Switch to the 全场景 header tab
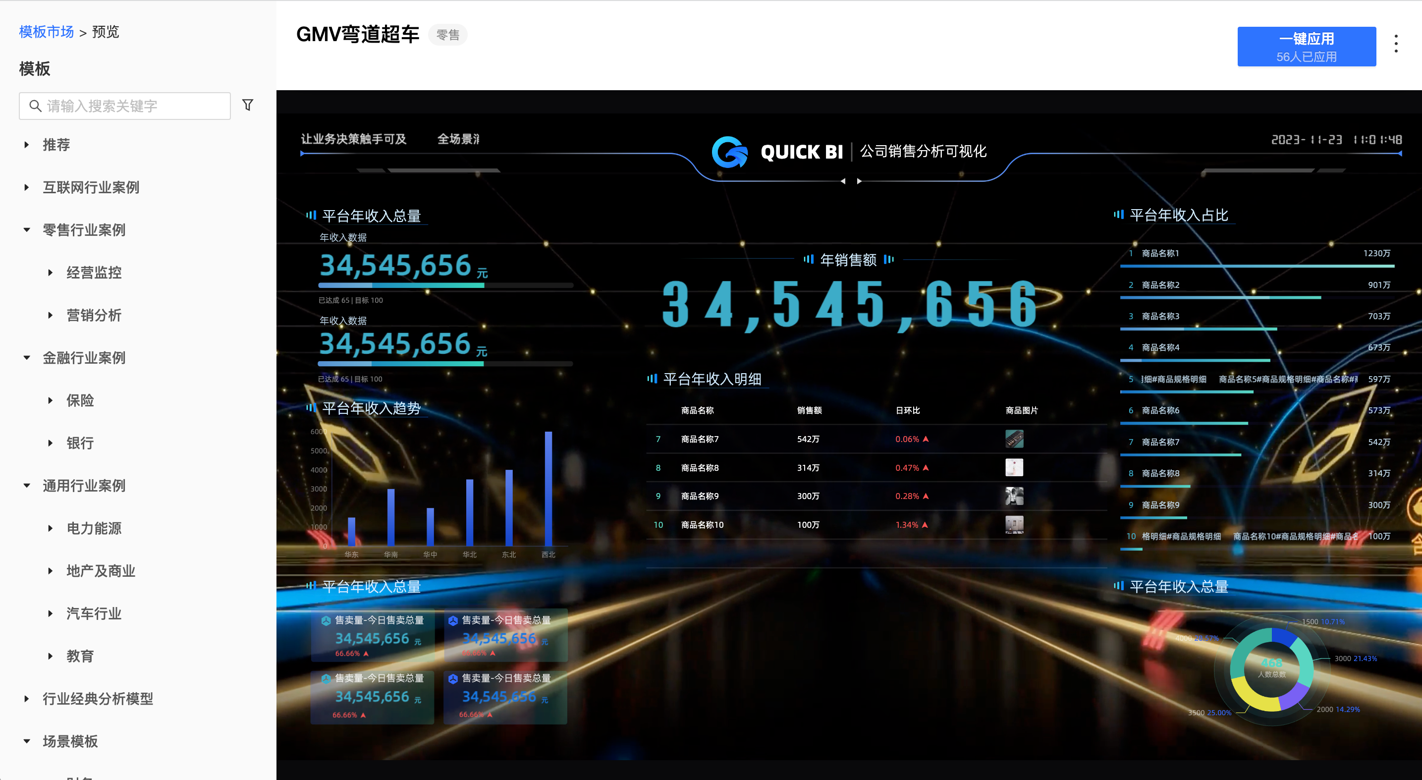 [x=458, y=139]
